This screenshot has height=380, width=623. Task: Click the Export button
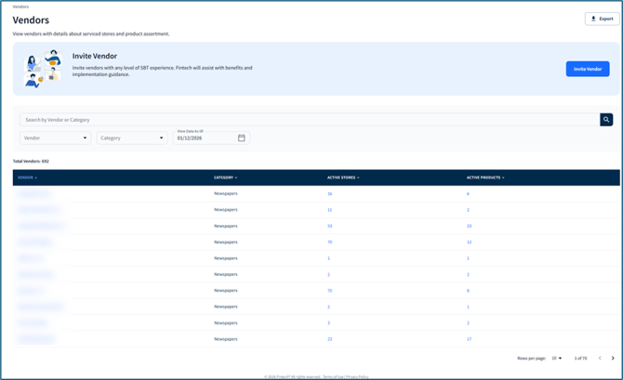pos(602,19)
